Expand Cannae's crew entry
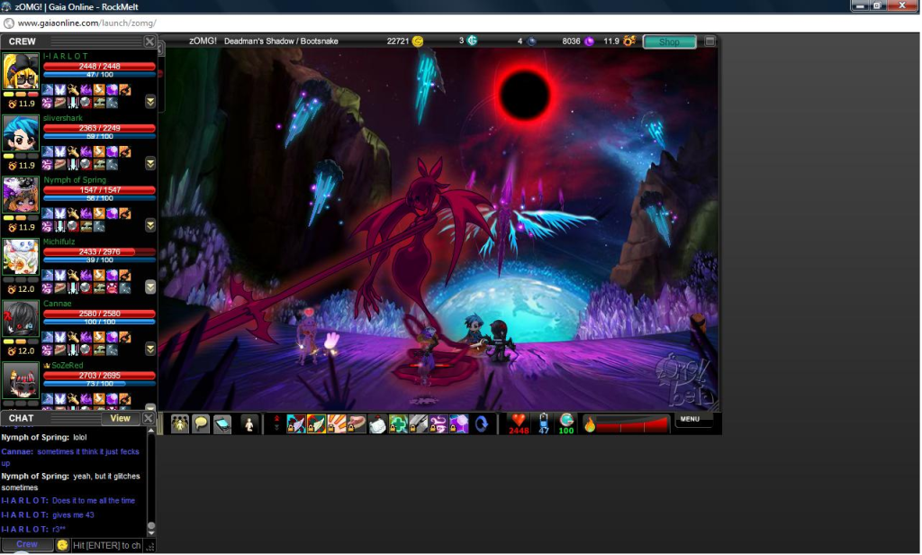This screenshot has height=555, width=922. pos(150,349)
